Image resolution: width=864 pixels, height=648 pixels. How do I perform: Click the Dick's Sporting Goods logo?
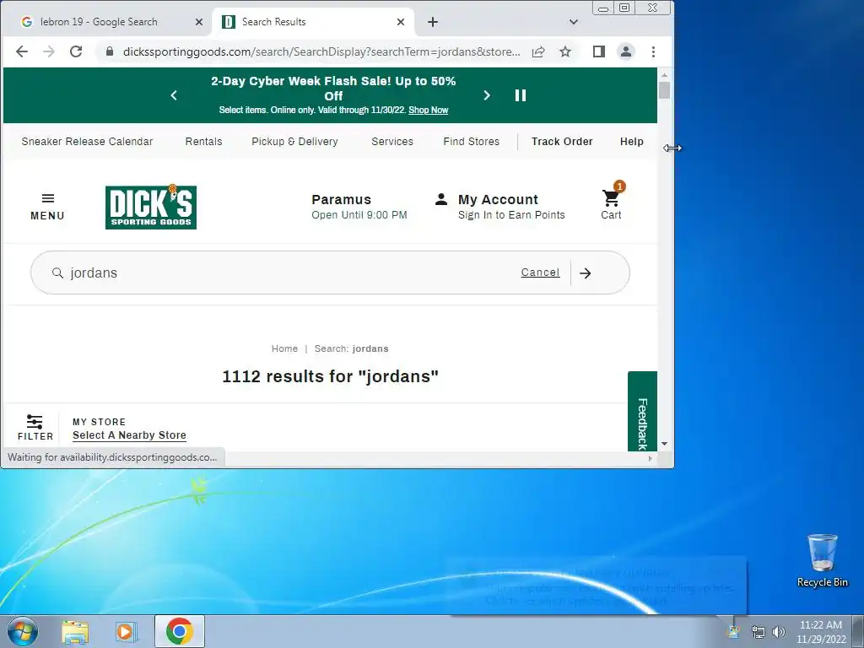tap(151, 208)
